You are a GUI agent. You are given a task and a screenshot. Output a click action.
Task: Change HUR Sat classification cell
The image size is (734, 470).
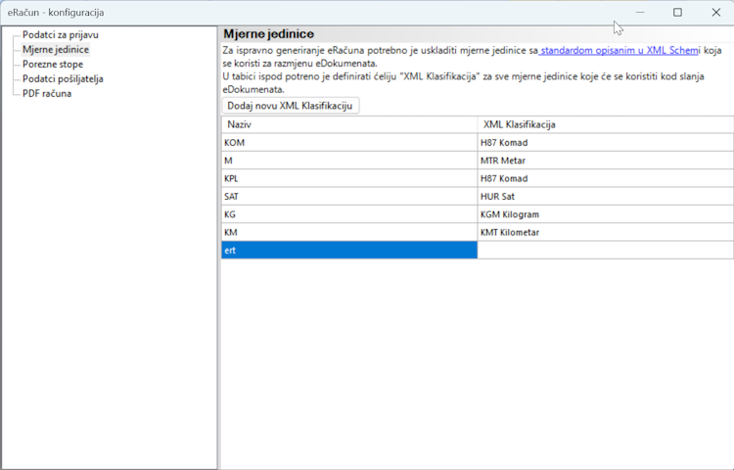[605, 196]
